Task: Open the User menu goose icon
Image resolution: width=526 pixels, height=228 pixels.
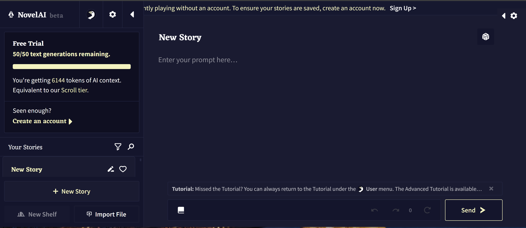Action: 91,14
